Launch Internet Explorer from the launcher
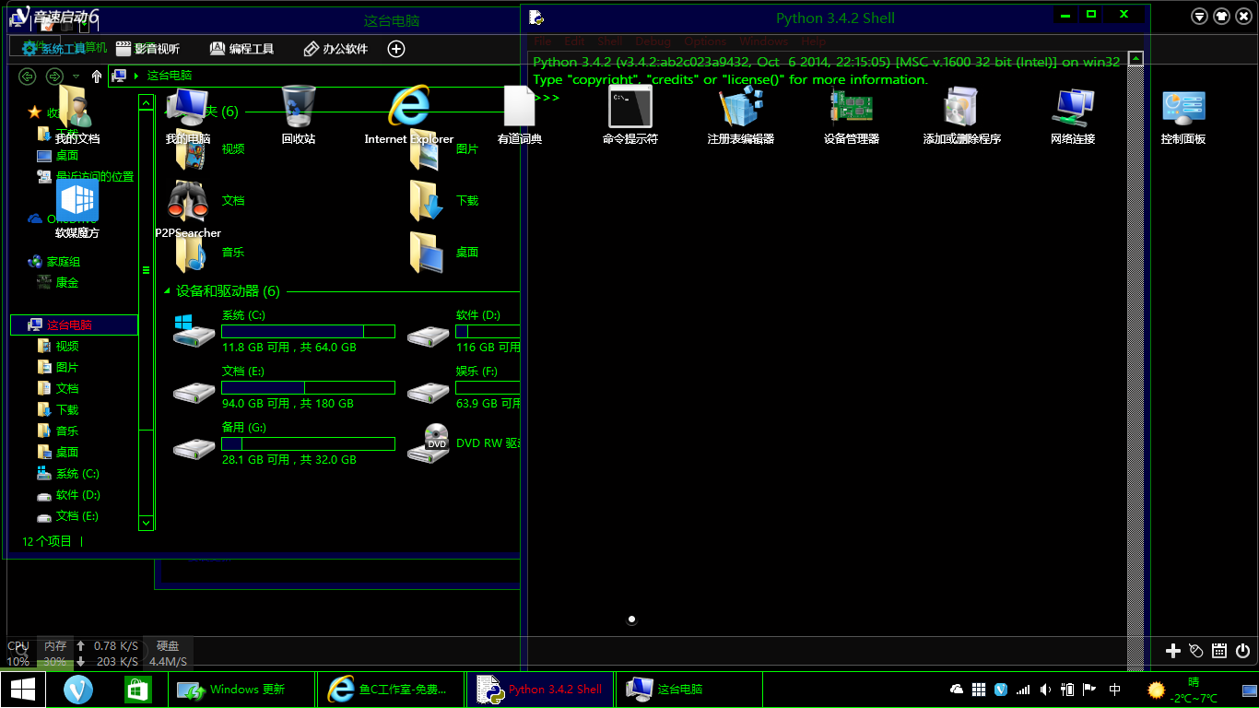This screenshot has width=1259, height=708. tap(409, 115)
